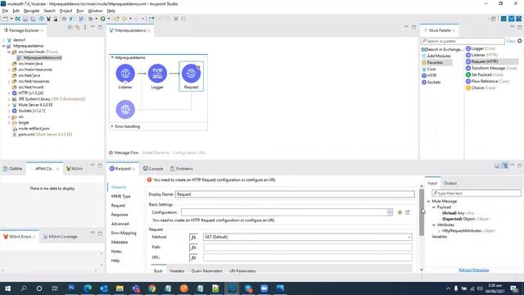
Task: Collapse the Payload node in metadata tree
Action: point(434,207)
